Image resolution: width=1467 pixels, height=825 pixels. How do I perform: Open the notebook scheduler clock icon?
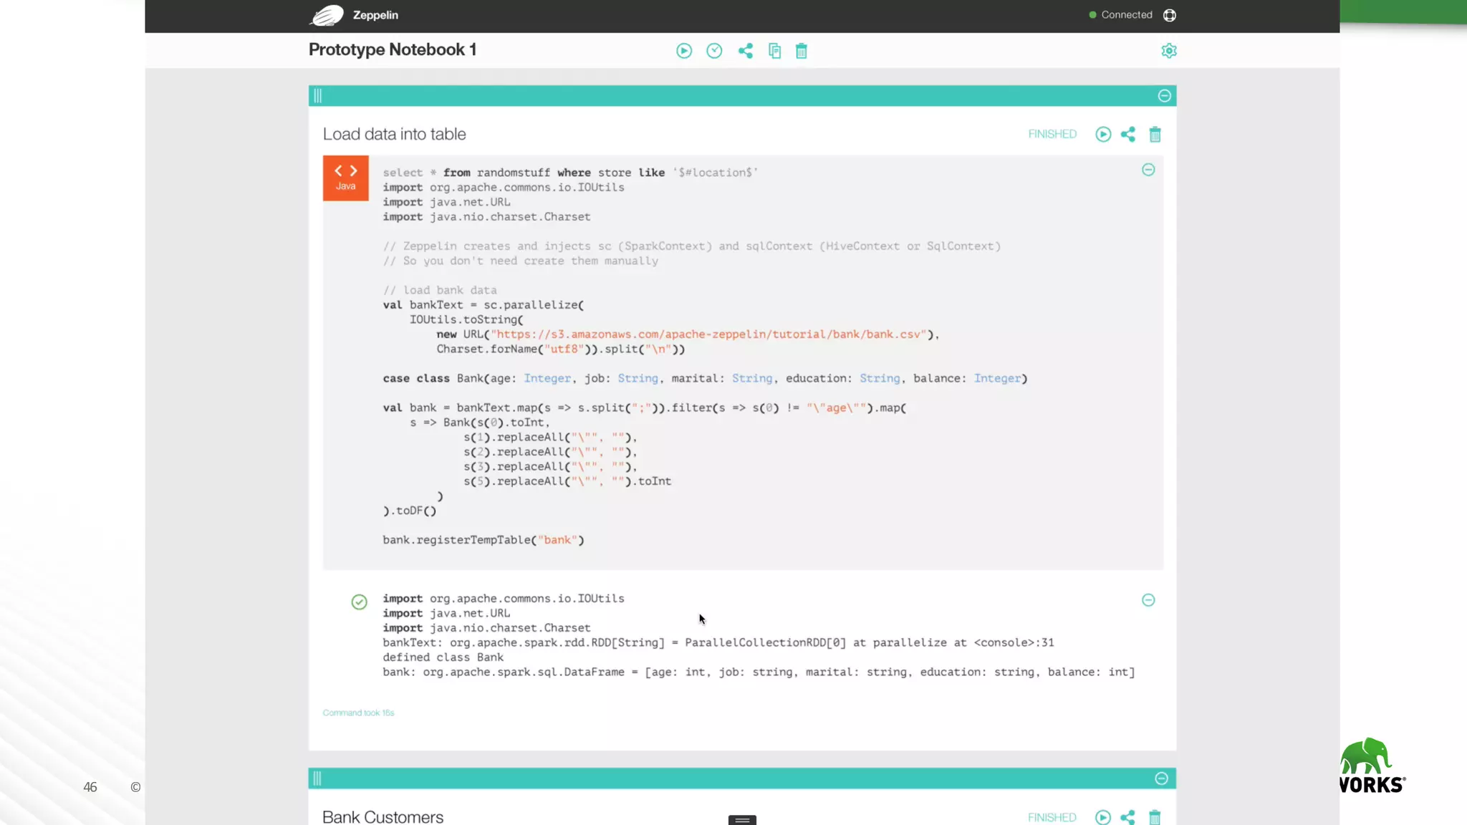[x=713, y=51]
